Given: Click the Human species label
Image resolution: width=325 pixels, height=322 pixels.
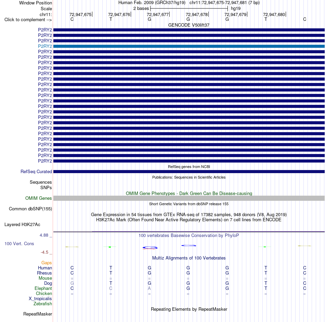Looking at the screenshot, I should 45,268.
